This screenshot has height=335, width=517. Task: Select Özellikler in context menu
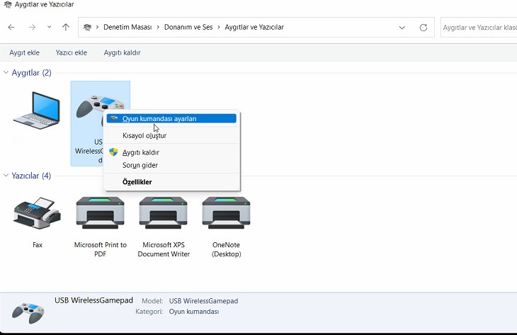[137, 182]
